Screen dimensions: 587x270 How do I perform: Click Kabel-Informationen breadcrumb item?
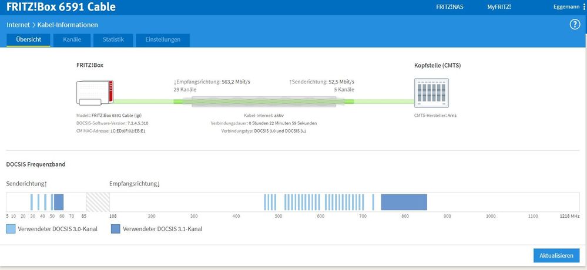68,25
